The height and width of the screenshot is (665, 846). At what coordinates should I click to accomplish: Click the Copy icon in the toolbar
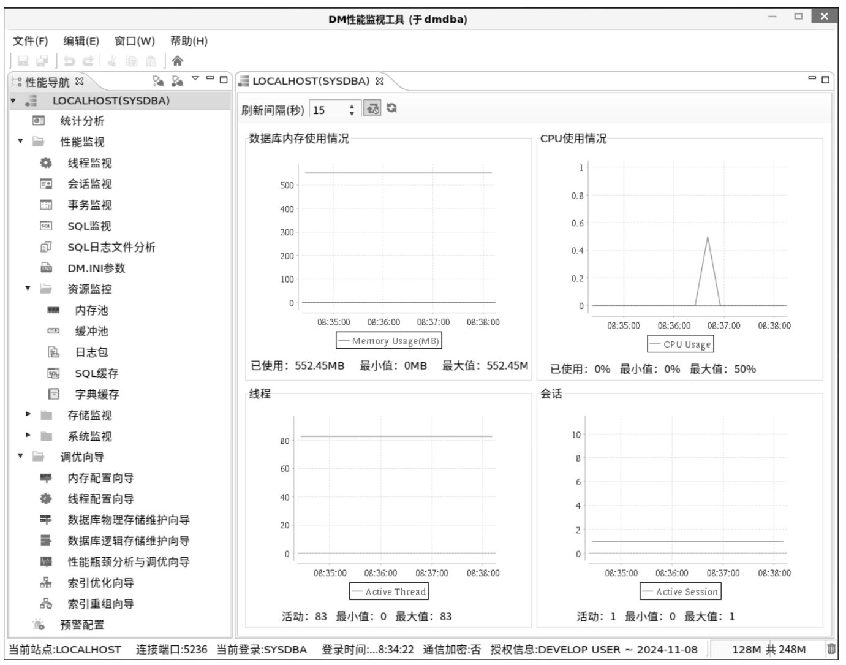[x=132, y=61]
